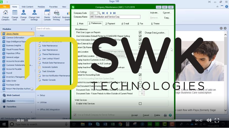229x128 pixels.
Task: Select Role Maintenance task
Action: (x=50, y=46)
